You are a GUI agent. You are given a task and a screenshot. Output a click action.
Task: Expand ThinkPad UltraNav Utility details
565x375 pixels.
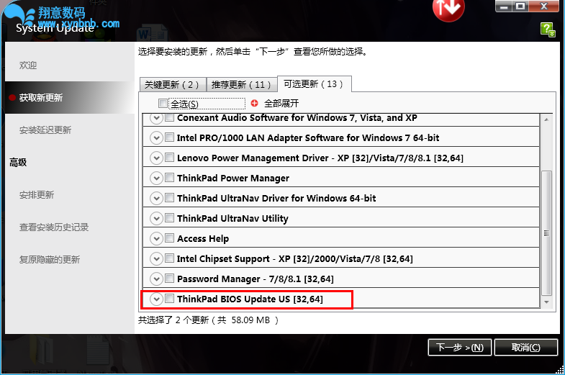tap(156, 219)
